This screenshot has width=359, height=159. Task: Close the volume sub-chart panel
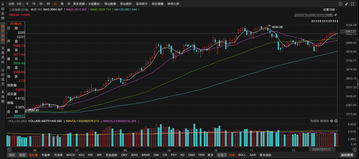336,121
